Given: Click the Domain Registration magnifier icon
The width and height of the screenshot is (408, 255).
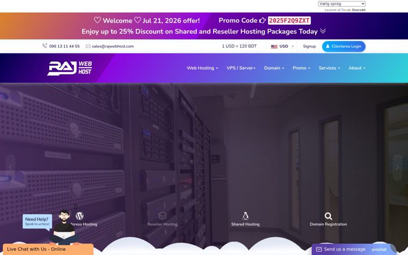Looking at the screenshot, I should click(x=328, y=216).
